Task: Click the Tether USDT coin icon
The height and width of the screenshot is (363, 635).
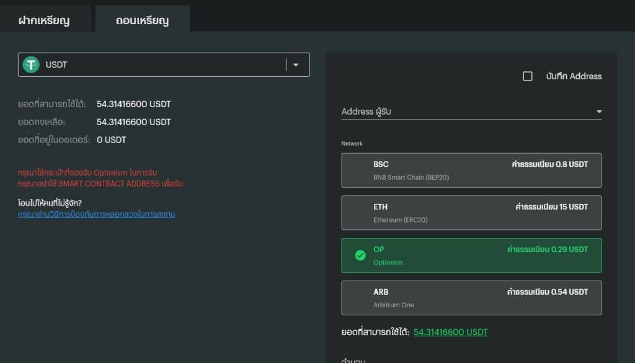Action: [31, 64]
